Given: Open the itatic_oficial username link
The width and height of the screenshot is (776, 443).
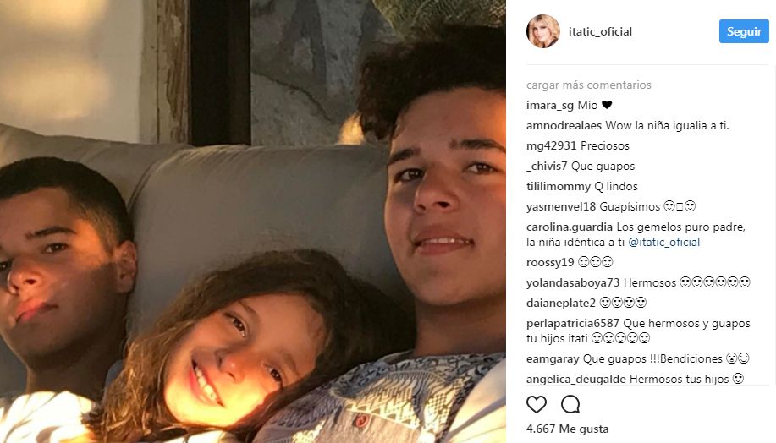Looking at the screenshot, I should coord(600,31).
